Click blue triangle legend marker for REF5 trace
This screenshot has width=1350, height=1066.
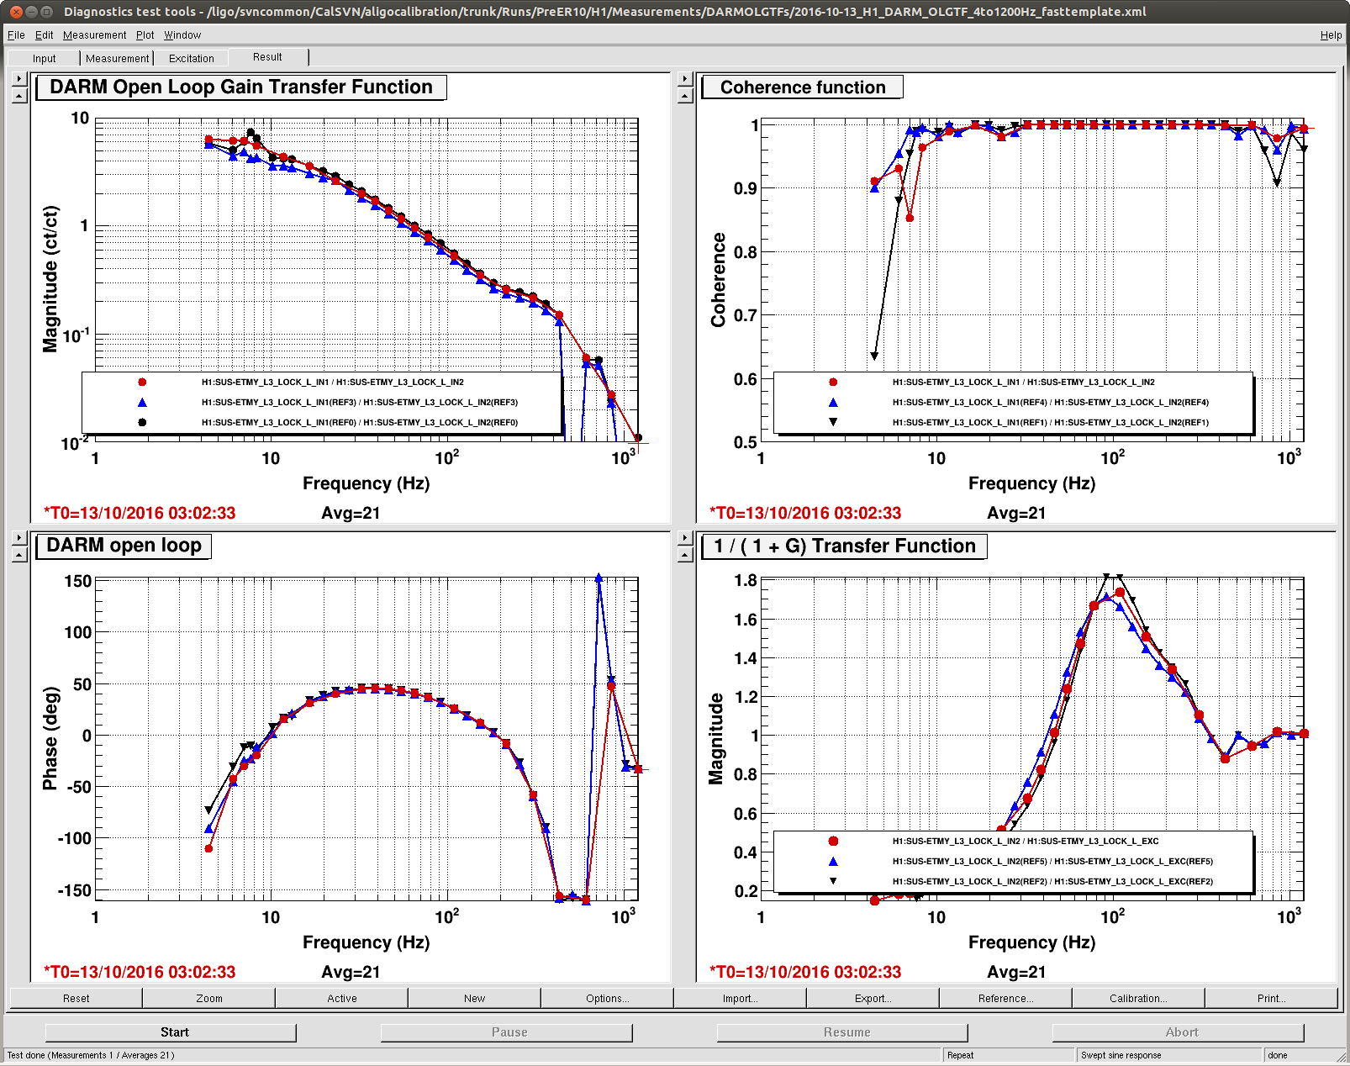(x=833, y=861)
